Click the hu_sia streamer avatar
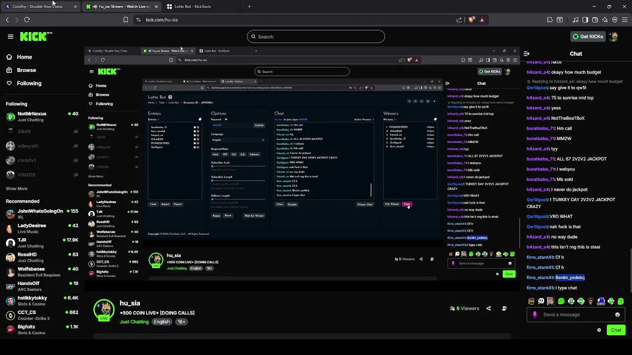This screenshot has width=632, height=355. point(104,310)
